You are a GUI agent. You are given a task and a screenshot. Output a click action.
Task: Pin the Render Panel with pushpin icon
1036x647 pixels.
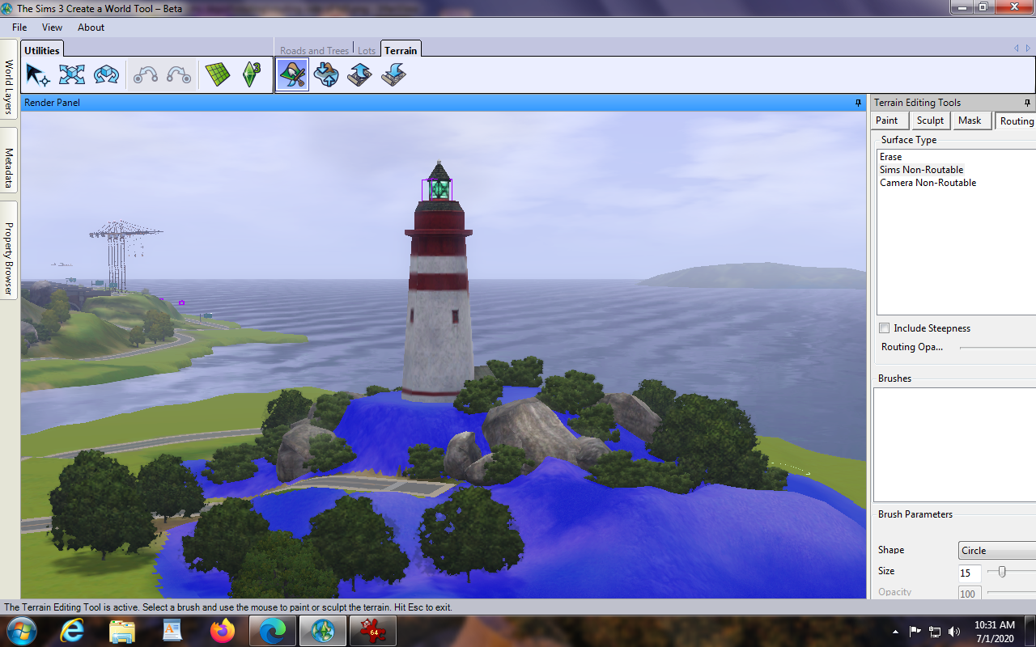pos(858,103)
